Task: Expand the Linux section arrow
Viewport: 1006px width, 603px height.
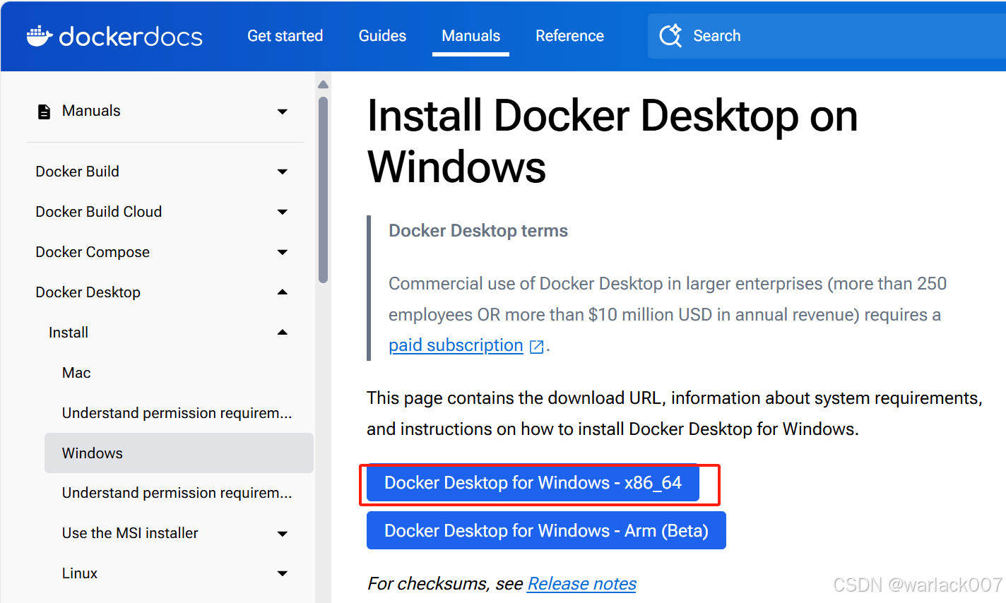Action: (x=283, y=574)
